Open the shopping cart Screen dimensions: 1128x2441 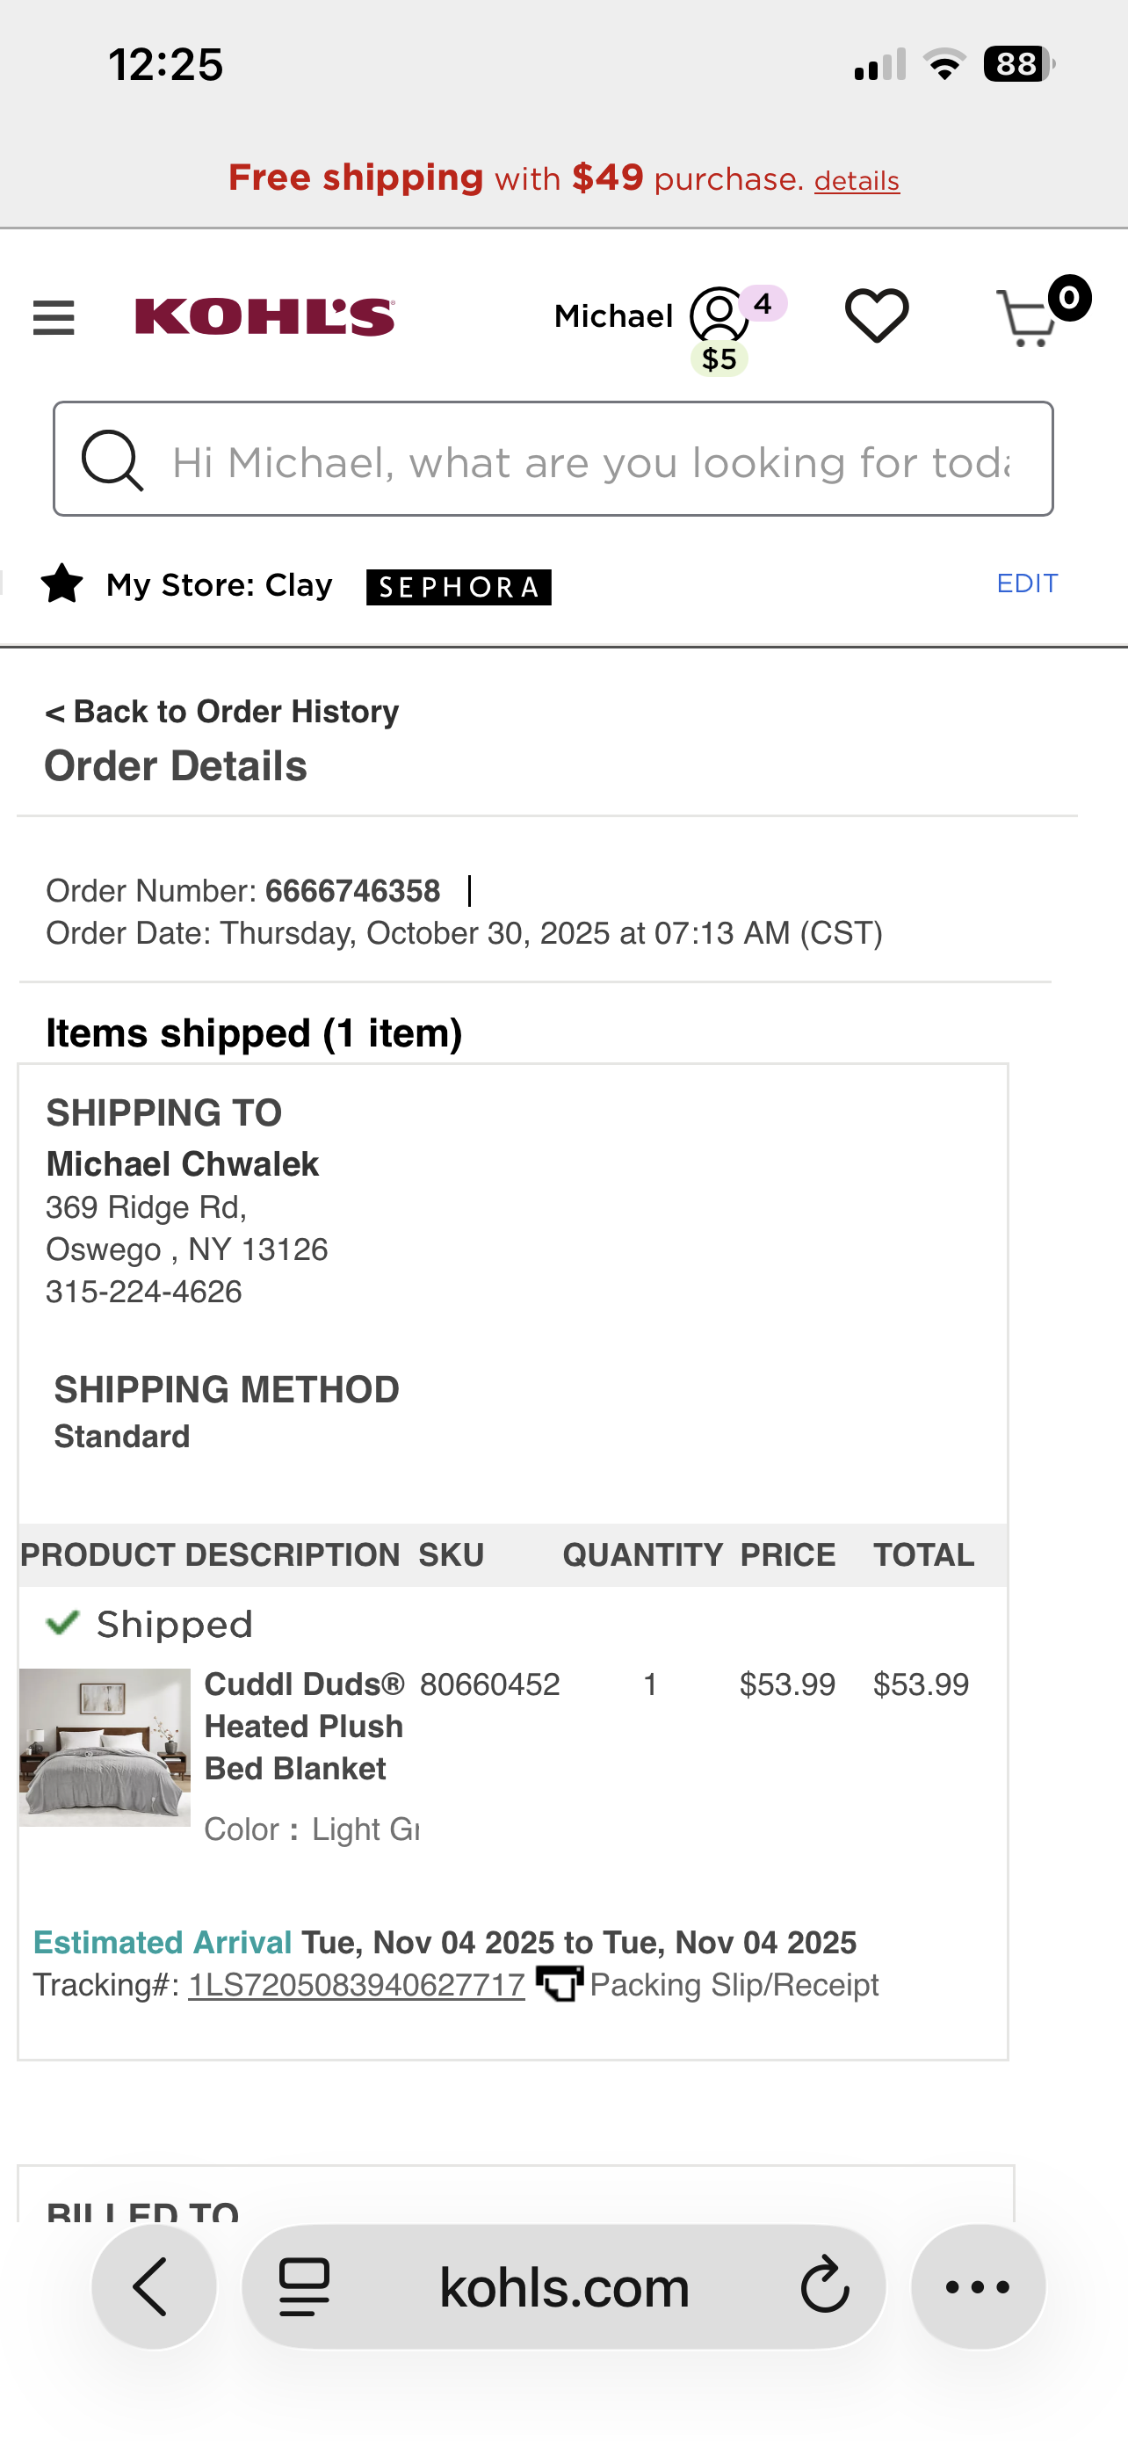coord(1028,317)
